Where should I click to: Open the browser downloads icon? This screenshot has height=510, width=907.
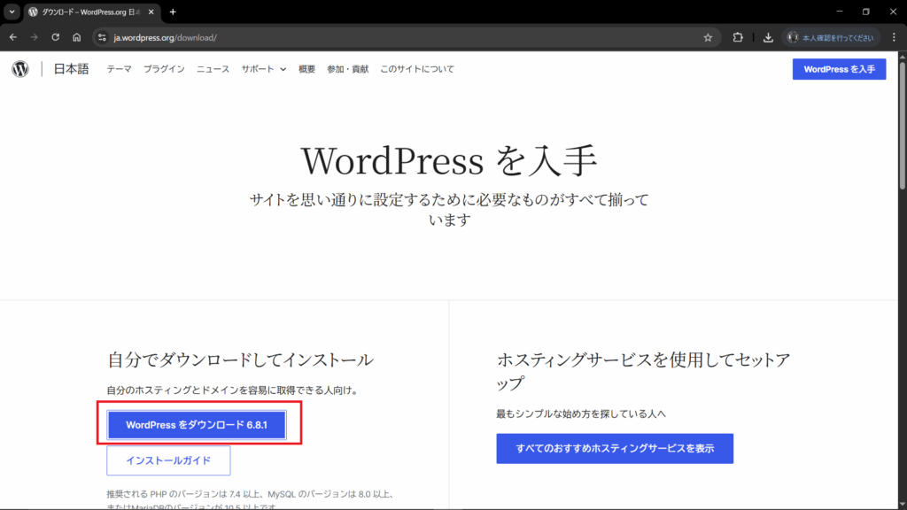point(768,37)
